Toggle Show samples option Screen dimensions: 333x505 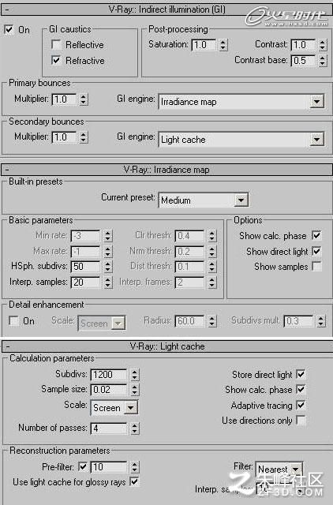pyautogui.click(x=316, y=267)
